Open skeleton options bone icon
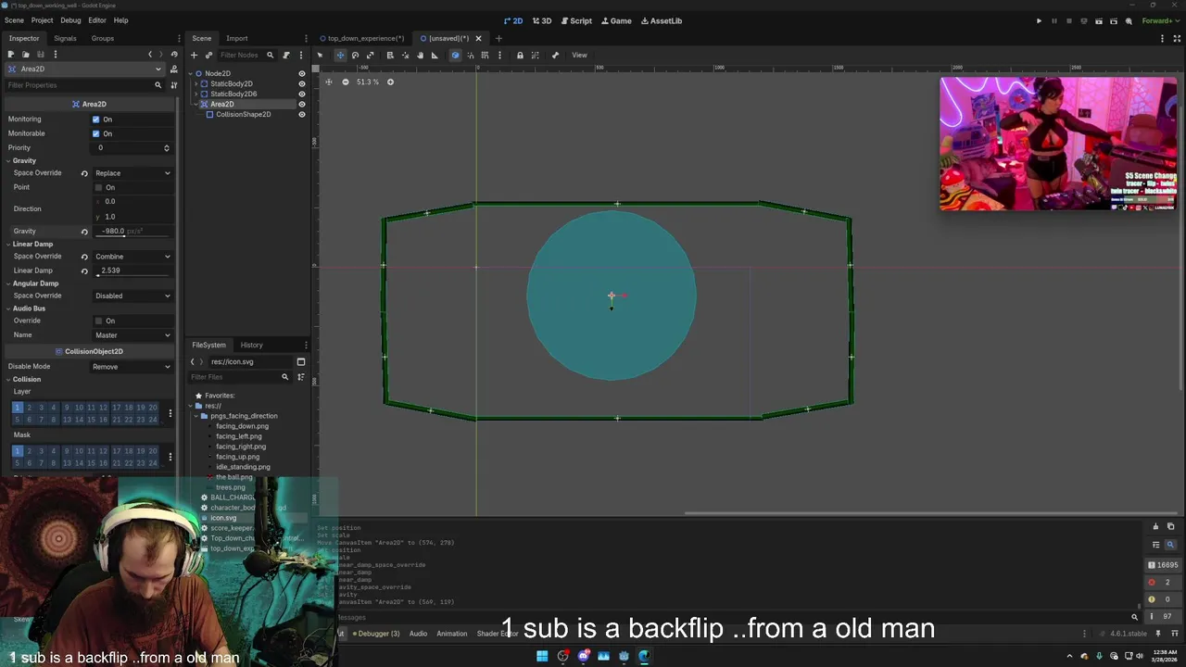Image resolution: width=1186 pixels, height=667 pixels. tap(555, 55)
